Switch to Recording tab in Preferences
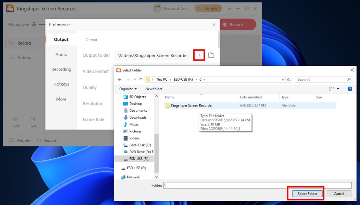 coord(61,69)
